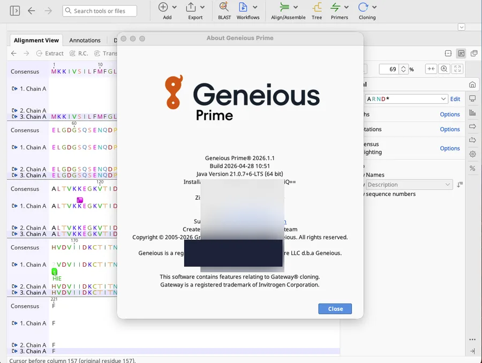Screen dimensions: 482x363
Task: Open the Tree builder tool
Action: (x=317, y=11)
